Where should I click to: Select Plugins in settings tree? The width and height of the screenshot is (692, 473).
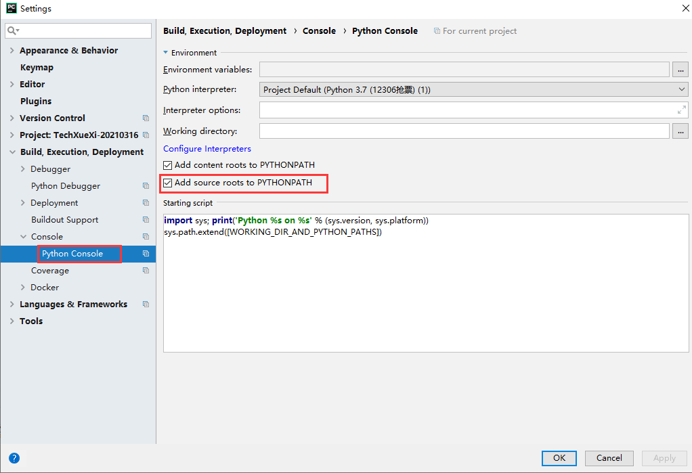(36, 101)
